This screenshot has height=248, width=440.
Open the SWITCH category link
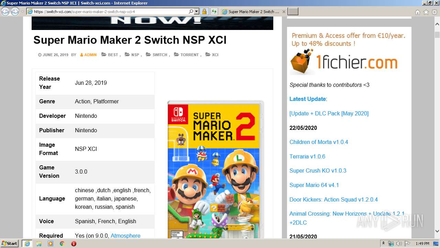coord(160,55)
